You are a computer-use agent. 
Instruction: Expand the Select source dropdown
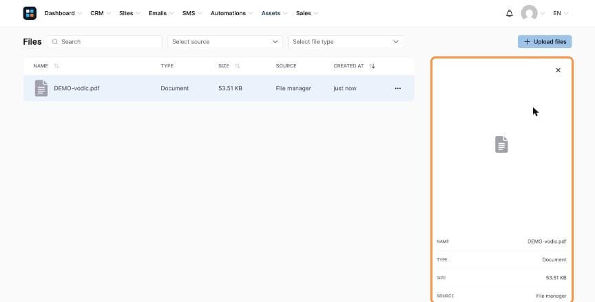pyautogui.click(x=225, y=42)
